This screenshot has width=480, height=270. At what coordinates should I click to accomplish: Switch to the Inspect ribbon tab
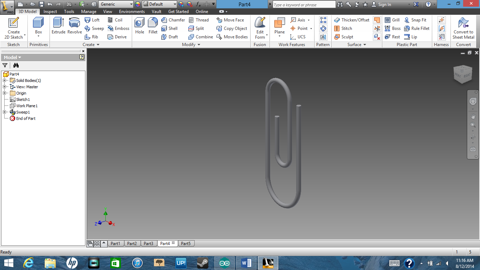pyautogui.click(x=50, y=11)
